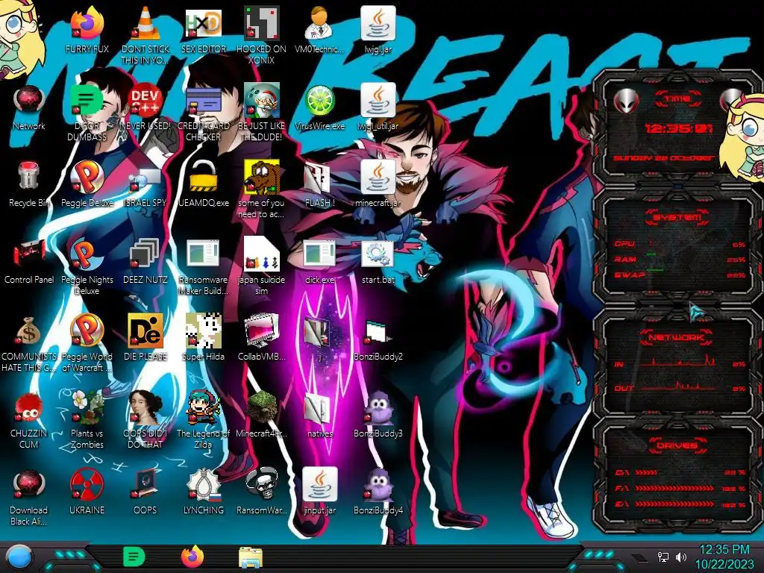The width and height of the screenshot is (764, 573).
Task: Open the taskbar clock showing 12:35 PM
Action: 724,557
